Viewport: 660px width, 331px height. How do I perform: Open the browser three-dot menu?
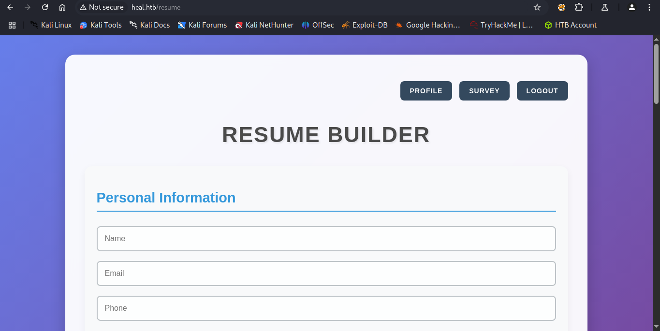[649, 7]
